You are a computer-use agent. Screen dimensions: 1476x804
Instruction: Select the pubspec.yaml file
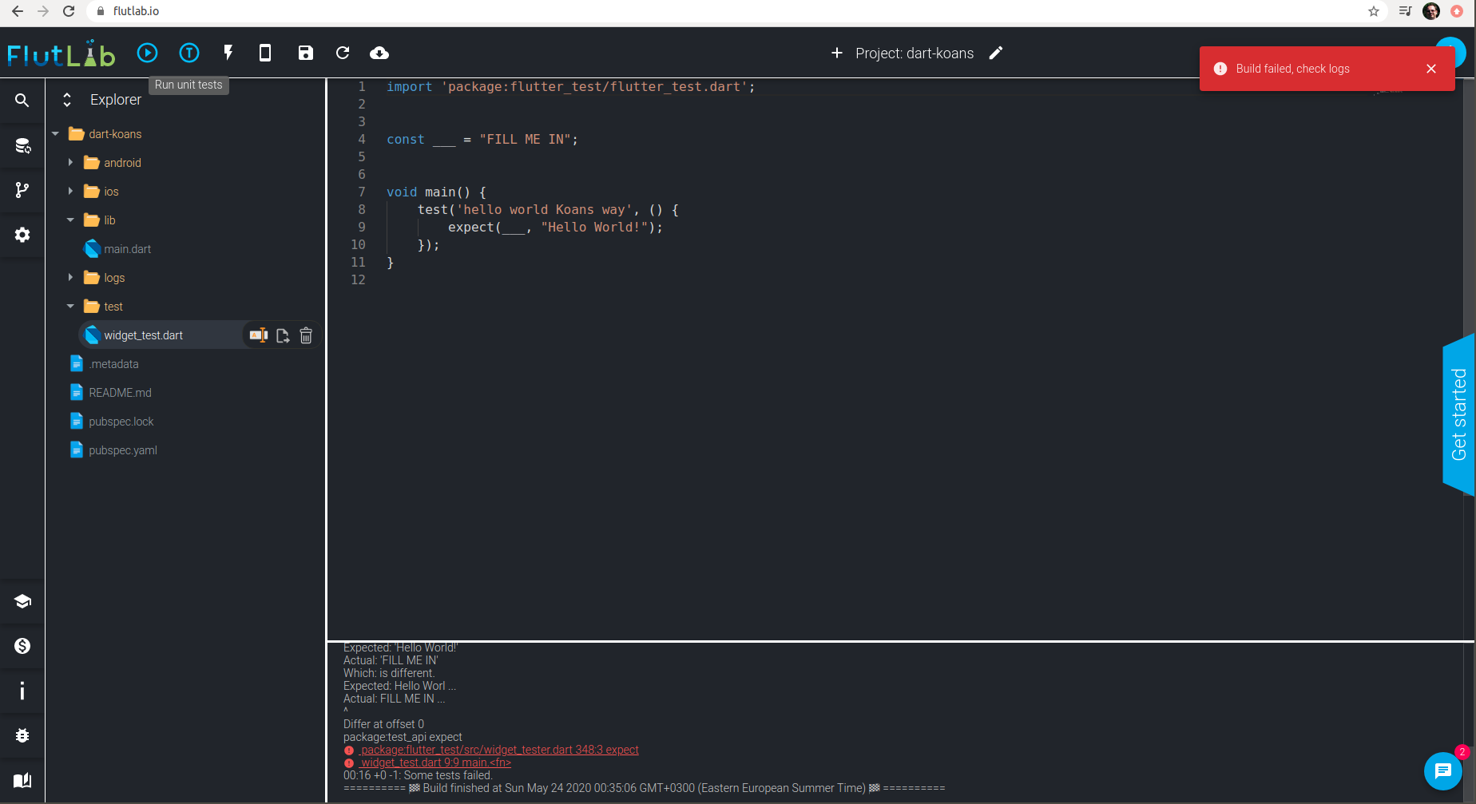pyautogui.click(x=121, y=450)
